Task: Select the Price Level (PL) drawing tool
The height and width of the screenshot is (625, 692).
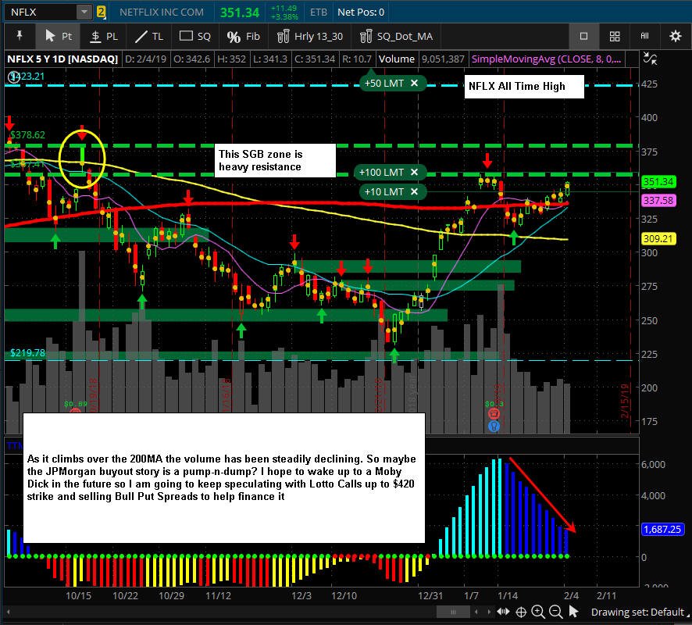Action: [x=104, y=36]
